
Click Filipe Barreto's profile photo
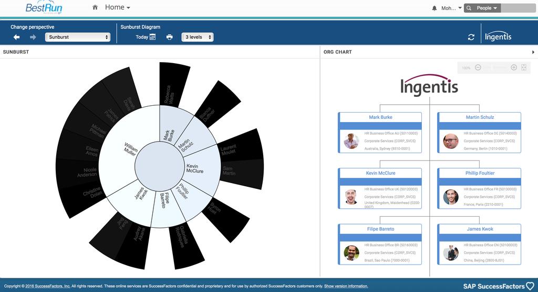click(x=351, y=253)
